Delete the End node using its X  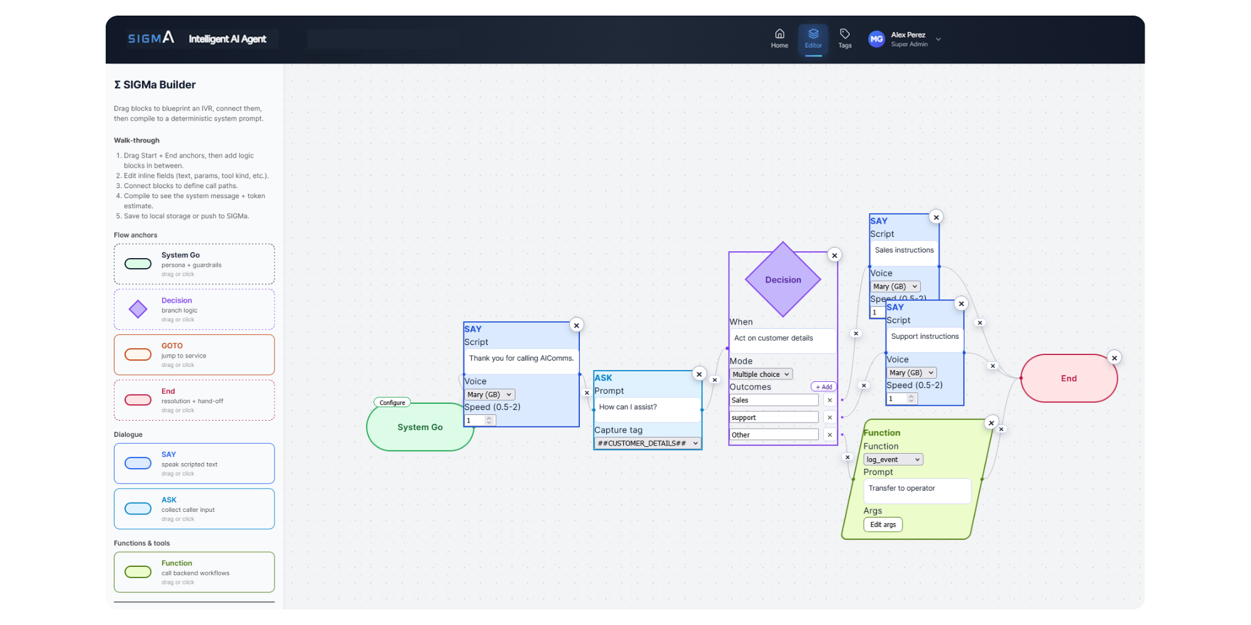1114,358
